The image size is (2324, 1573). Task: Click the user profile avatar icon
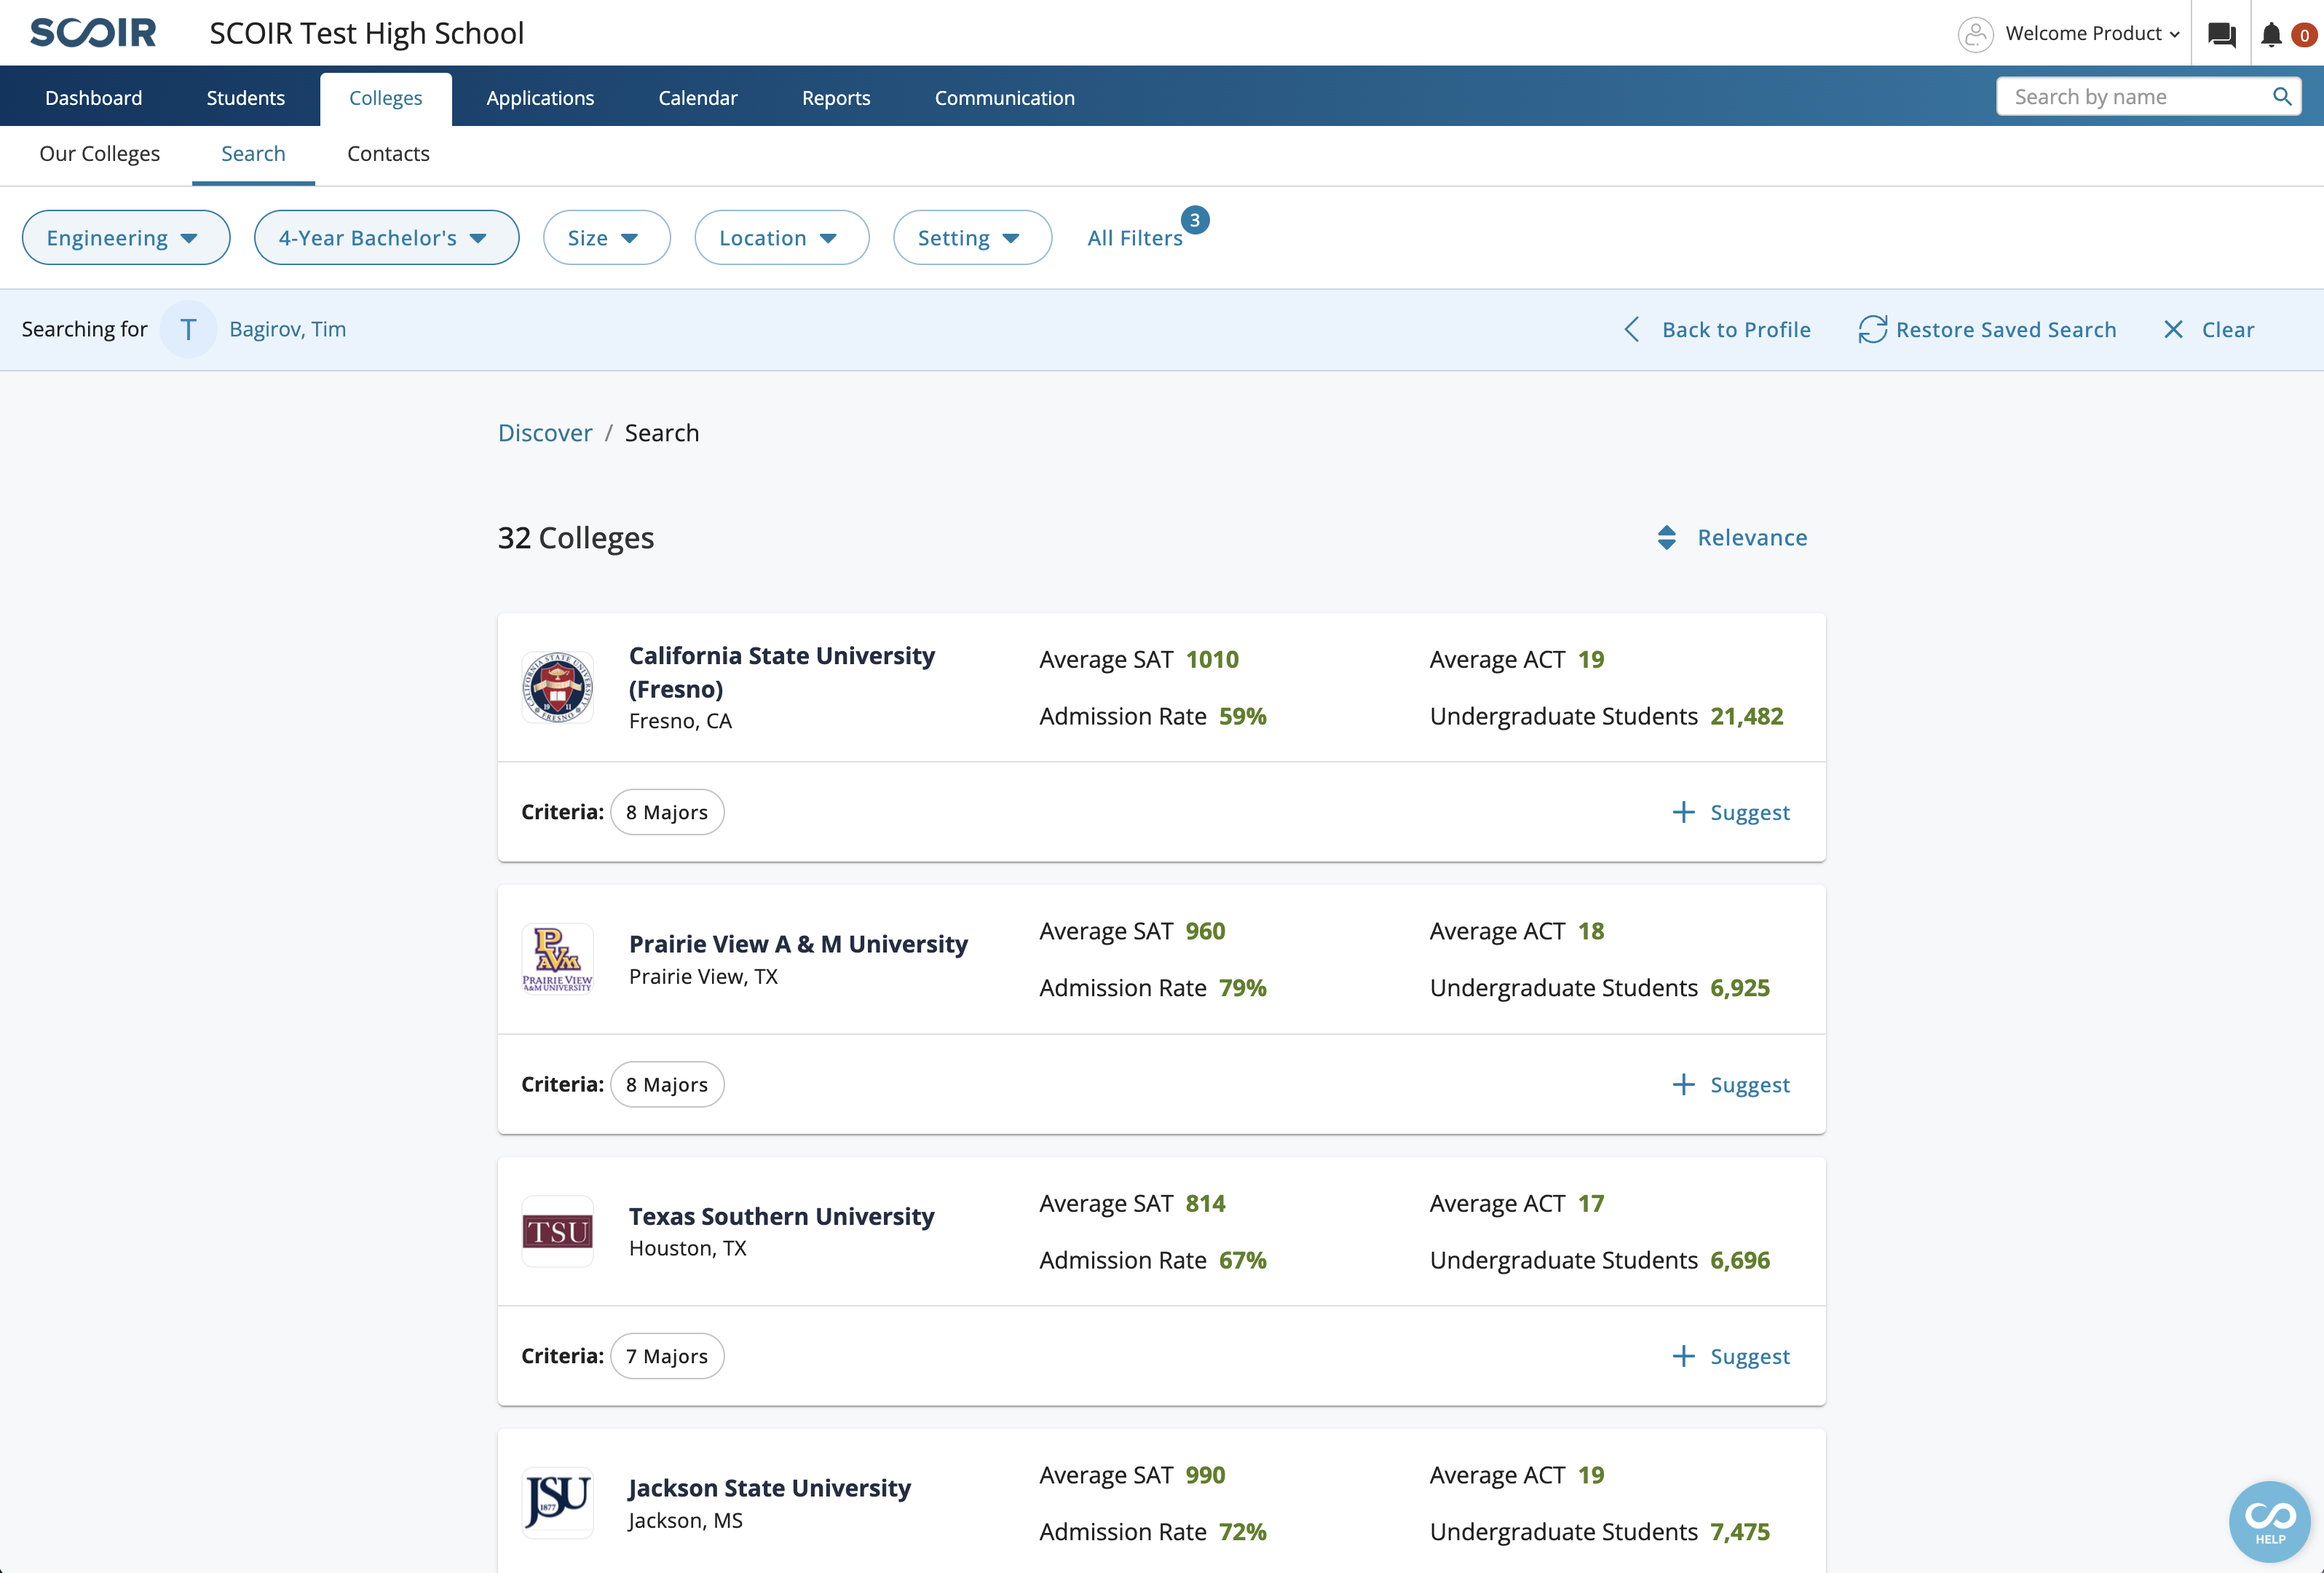click(1975, 34)
